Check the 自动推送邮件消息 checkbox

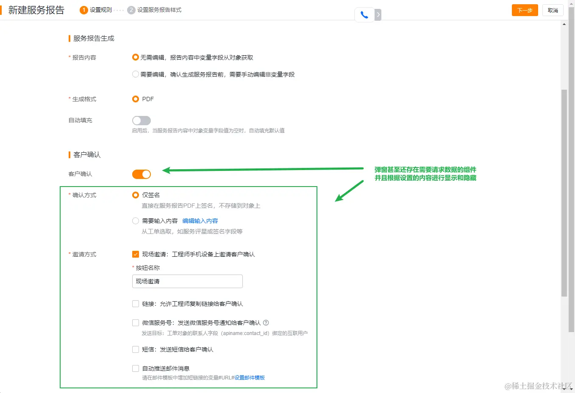tap(136, 368)
